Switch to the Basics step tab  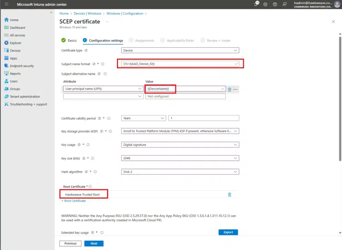pos(69,40)
